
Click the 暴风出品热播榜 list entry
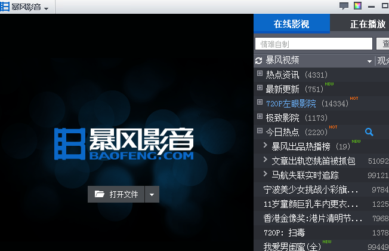pyautogui.click(x=301, y=146)
